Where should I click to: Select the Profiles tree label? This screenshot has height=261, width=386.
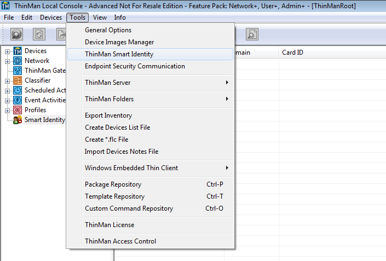point(35,110)
